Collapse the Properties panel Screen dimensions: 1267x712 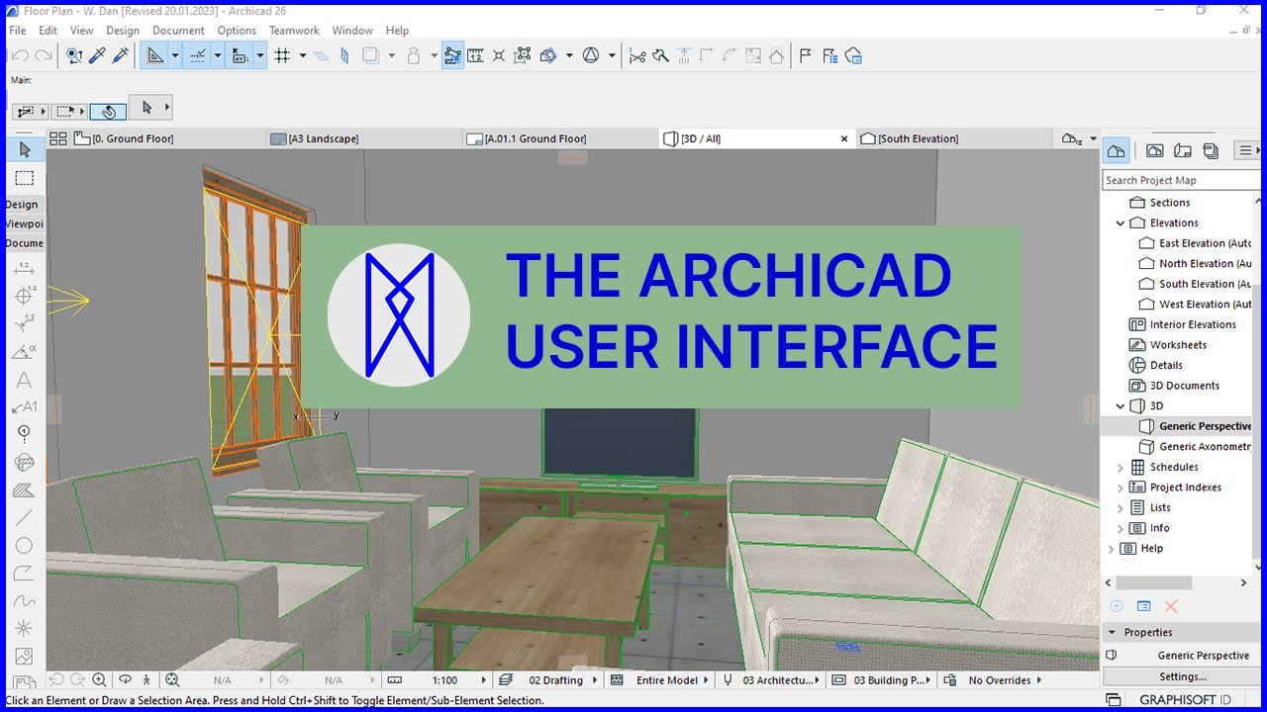pos(1112,633)
